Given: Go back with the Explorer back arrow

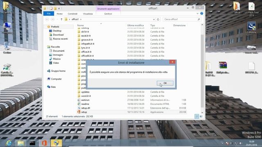Looking at the screenshot, I should [47, 19].
